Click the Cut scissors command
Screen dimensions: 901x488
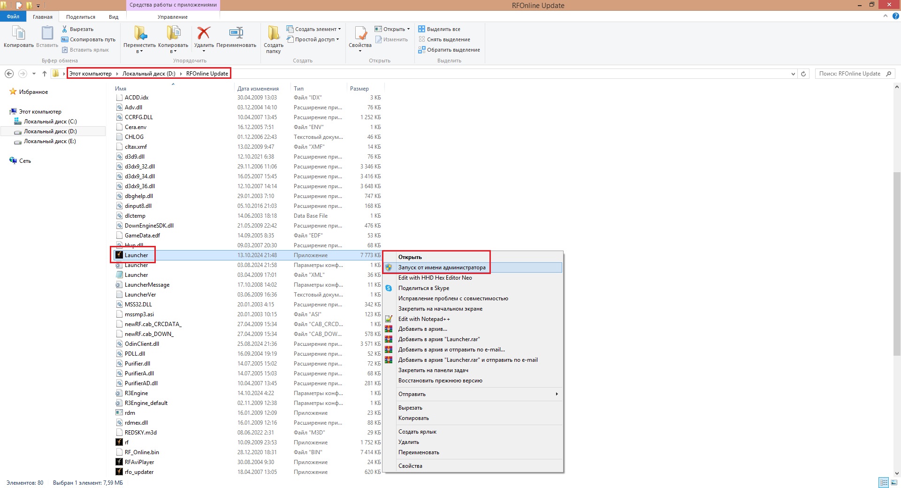coord(78,29)
